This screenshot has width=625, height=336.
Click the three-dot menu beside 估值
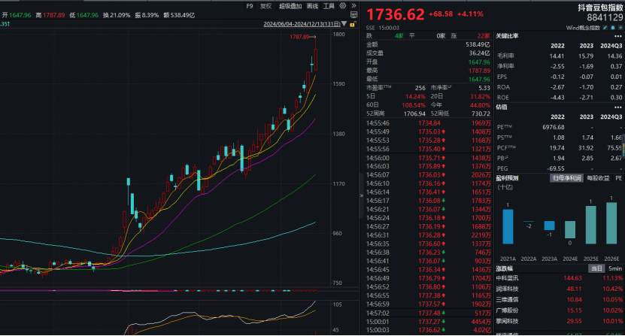(618, 107)
